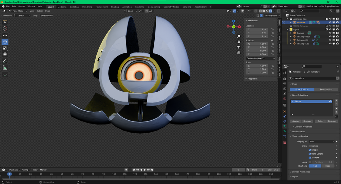This screenshot has width=341, height=184.
Task: Activate the Transform tool
Action: point(5,54)
